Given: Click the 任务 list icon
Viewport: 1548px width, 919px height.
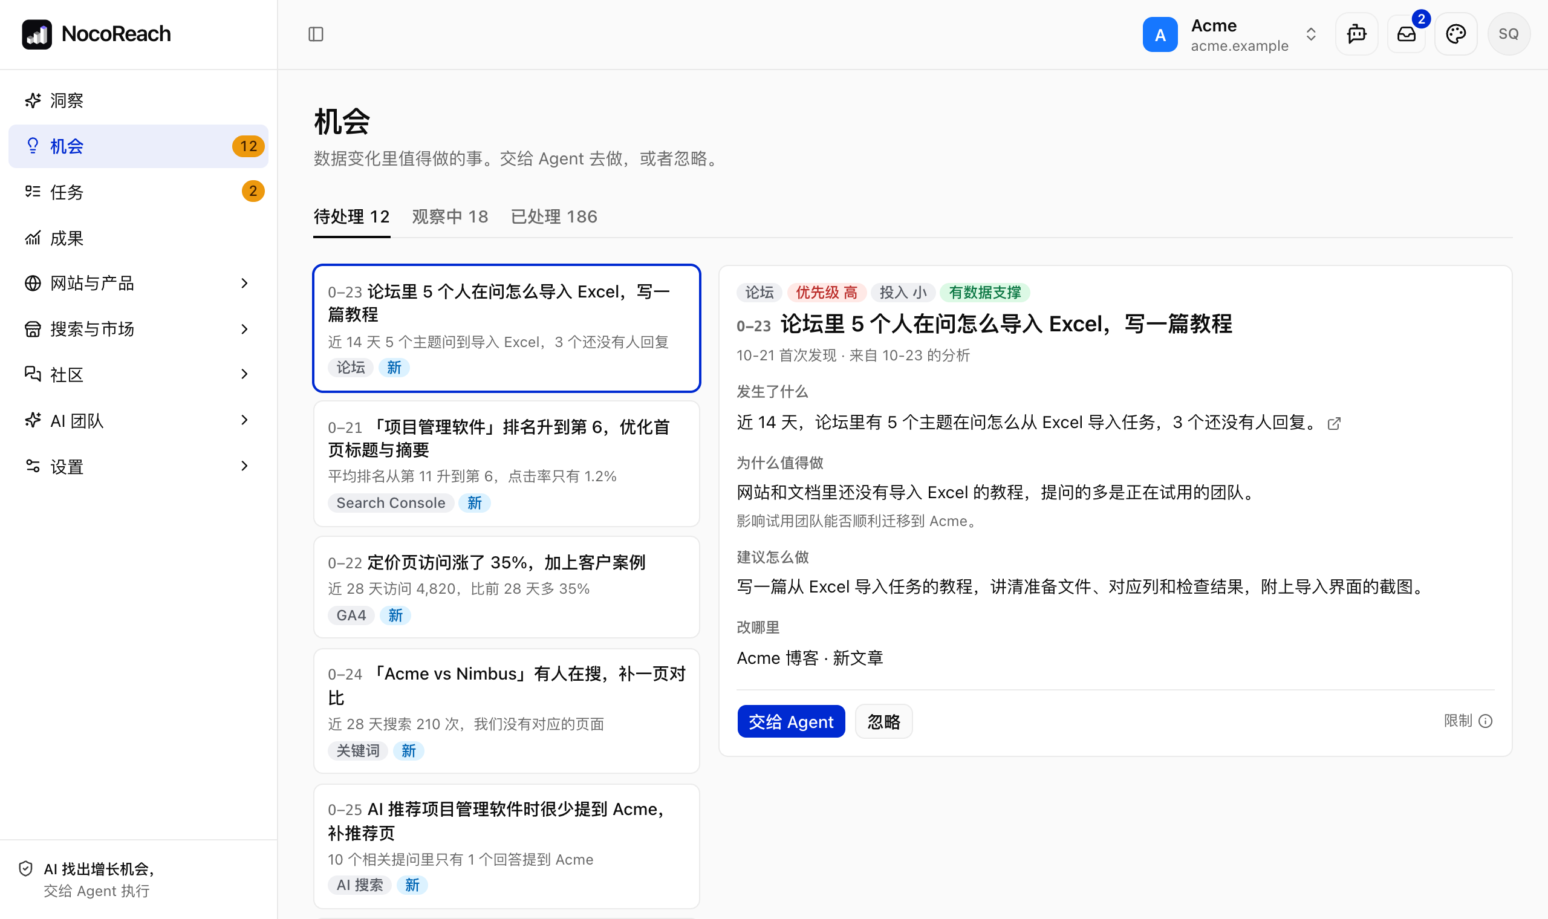Looking at the screenshot, I should (33, 191).
